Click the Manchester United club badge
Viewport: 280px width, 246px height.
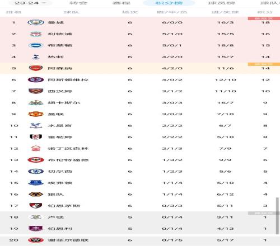click(36, 114)
